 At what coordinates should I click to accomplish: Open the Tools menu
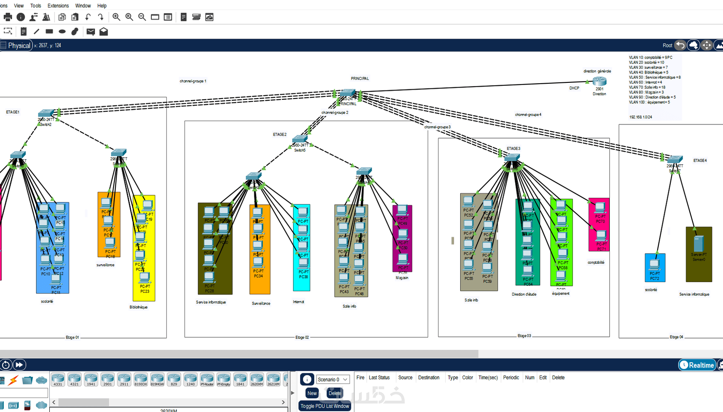[35, 6]
